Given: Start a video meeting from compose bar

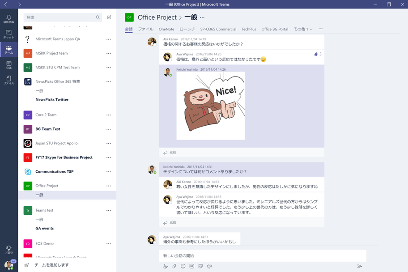Looking at the screenshot, I should [209, 266].
